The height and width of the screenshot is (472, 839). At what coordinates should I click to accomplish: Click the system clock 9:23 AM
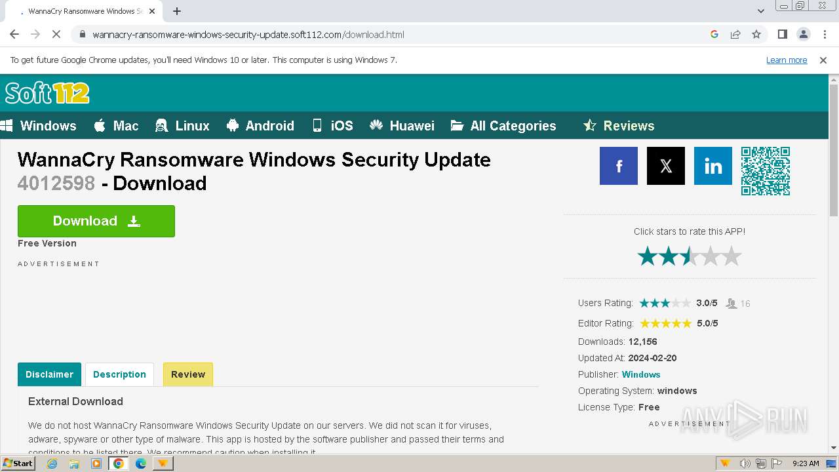tap(806, 463)
